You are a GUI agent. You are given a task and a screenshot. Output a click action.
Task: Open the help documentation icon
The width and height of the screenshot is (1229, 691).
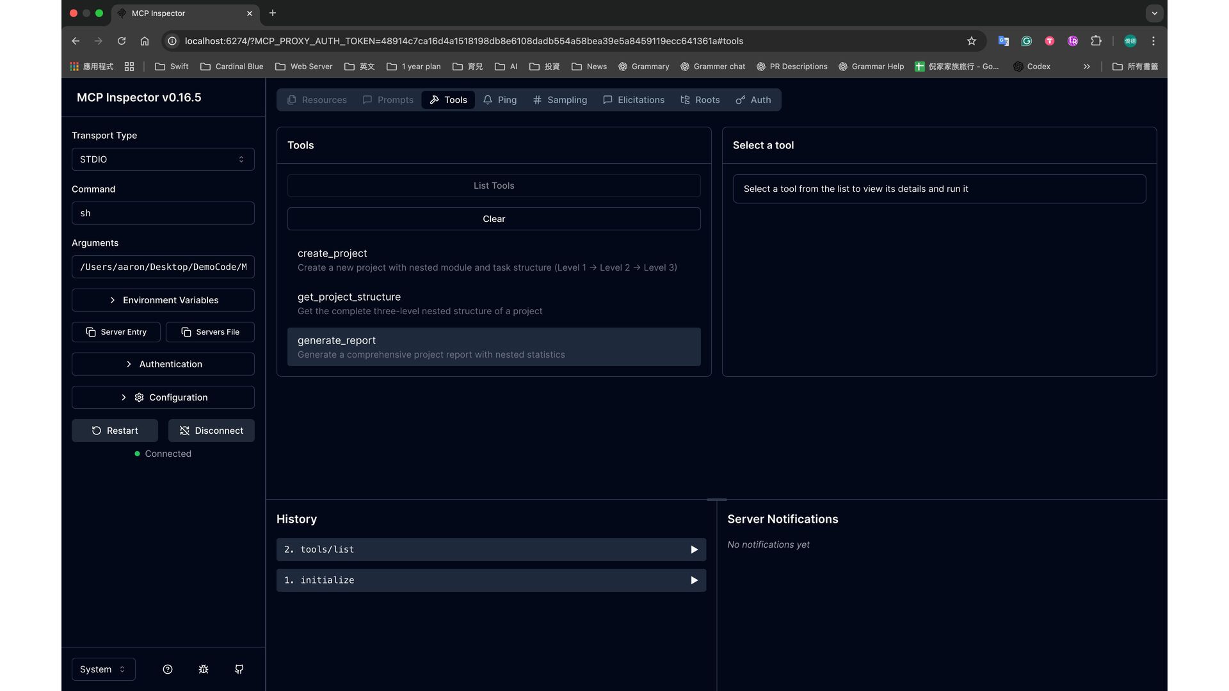(168, 669)
